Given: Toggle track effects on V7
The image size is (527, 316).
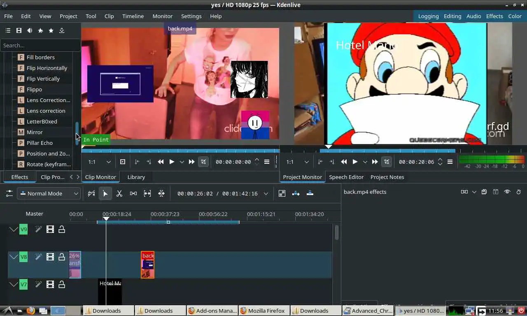Looking at the screenshot, I should (38, 284).
